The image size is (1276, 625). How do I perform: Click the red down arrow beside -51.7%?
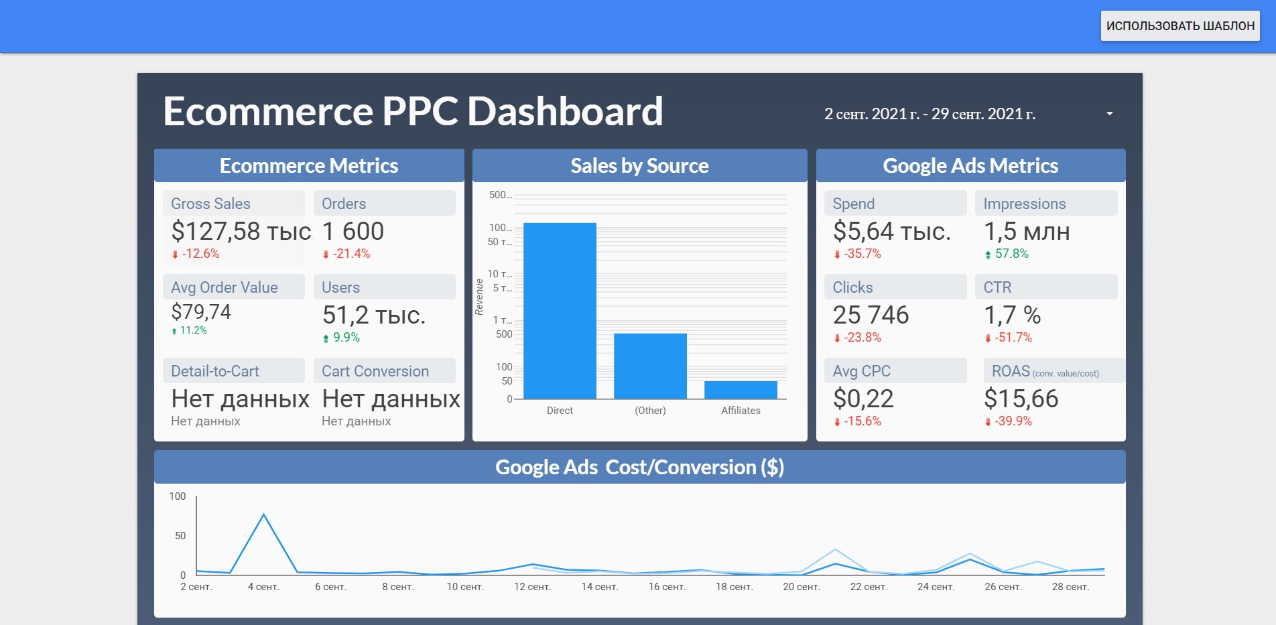[x=988, y=338]
